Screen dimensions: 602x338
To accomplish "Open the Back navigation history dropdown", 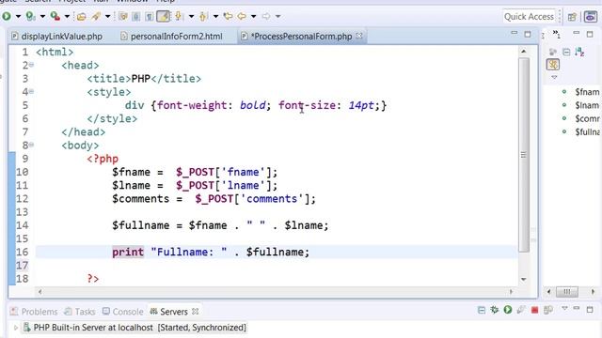I will click(253, 17).
